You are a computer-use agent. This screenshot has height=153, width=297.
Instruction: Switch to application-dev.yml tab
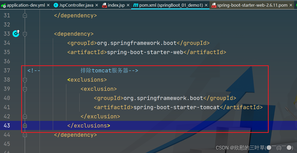pyautogui.click(x=26, y=5)
